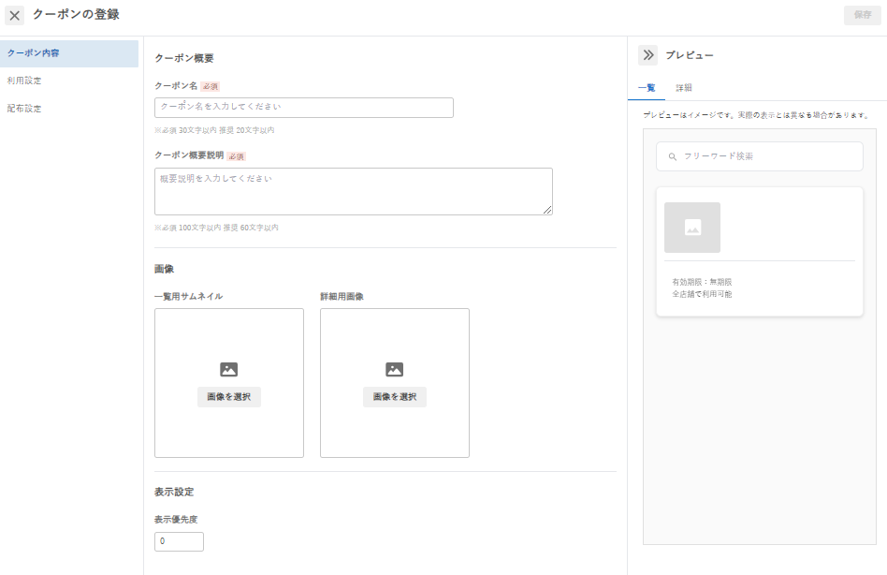Image resolution: width=887 pixels, height=575 pixels.
Task: Focus the クーポン名 input field
Action: pyautogui.click(x=304, y=108)
